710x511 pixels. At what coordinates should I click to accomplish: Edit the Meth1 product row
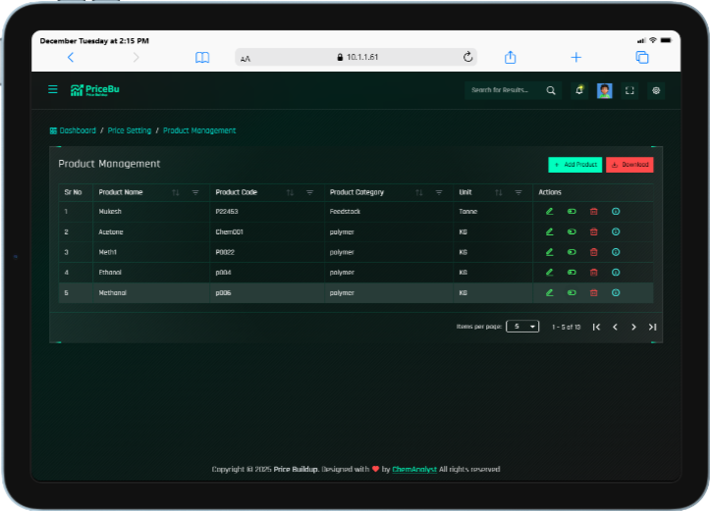(x=550, y=252)
